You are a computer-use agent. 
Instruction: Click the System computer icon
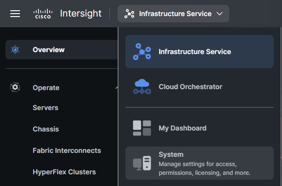pyautogui.click(x=142, y=163)
